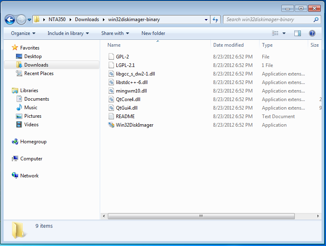This screenshot has height=246, width=326.
Task: Select the GPL-2 file icon
Action: click(112, 56)
